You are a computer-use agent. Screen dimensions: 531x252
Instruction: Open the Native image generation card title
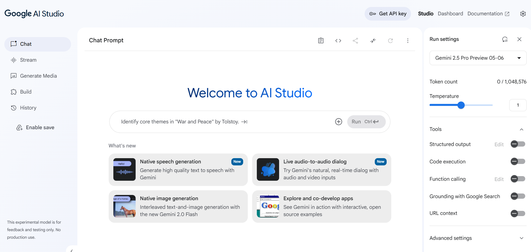click(x=169, y=198)
